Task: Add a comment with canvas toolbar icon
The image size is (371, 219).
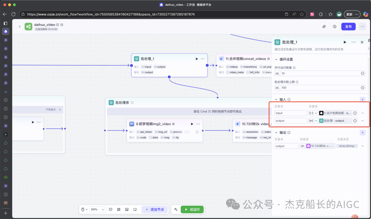Action: (111, 209)
